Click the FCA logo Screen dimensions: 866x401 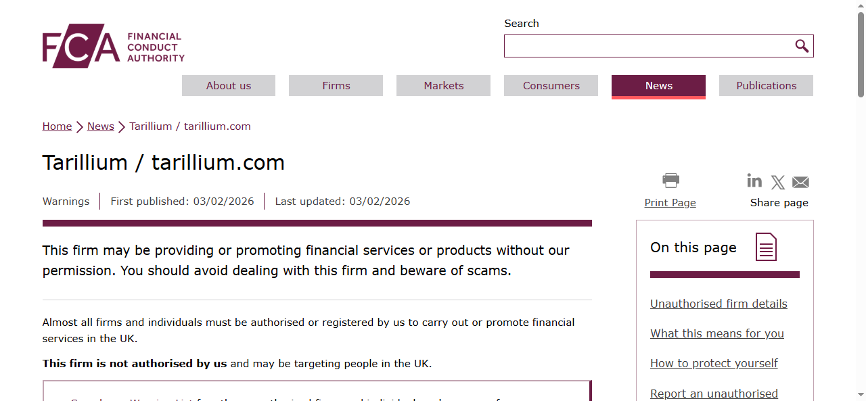pos(112,45)
